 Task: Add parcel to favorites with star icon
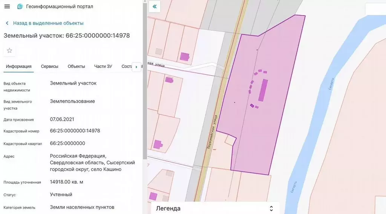tap(9, 51)
